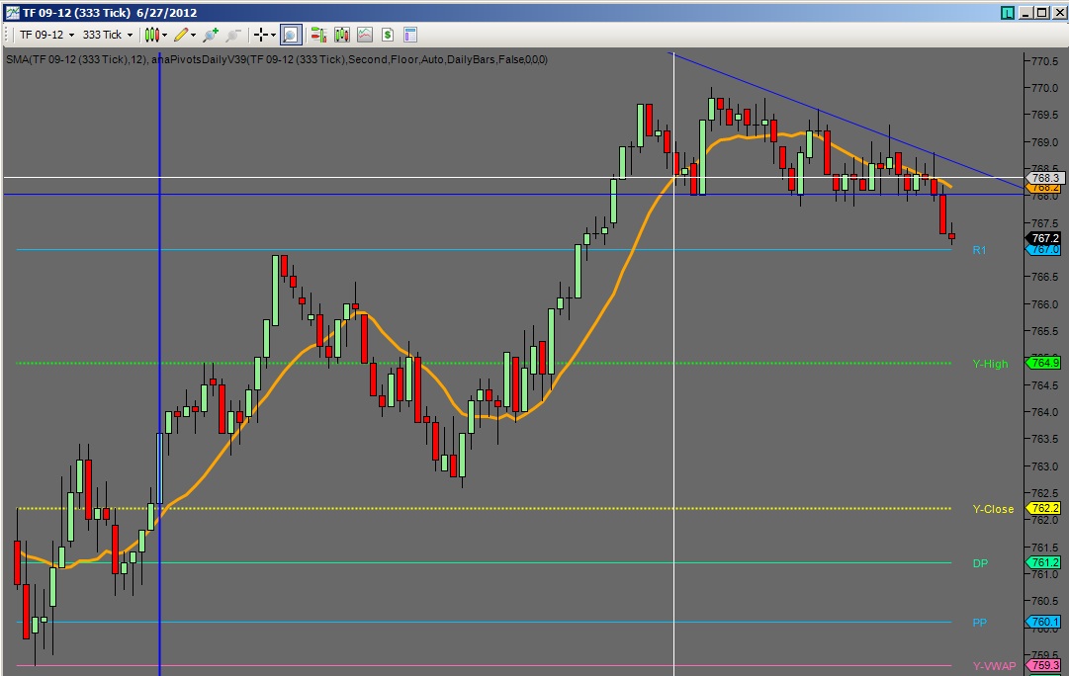This screenshot has height=676, width=1069.
Task: Click the 769.0 price axis label
Action: coord(1045,142)
